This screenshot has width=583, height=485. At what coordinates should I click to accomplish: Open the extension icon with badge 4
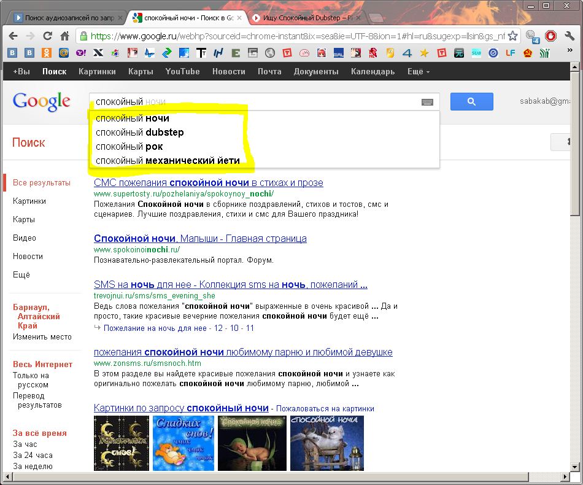pos(533,36)
